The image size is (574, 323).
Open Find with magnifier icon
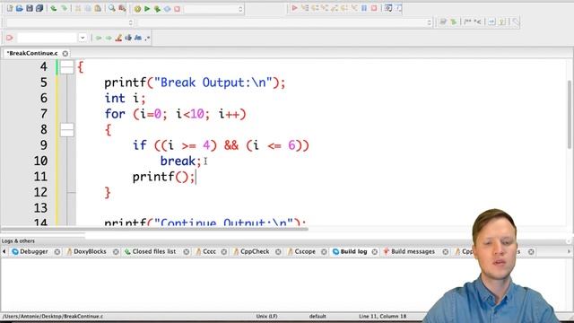[x=111, y=8]
